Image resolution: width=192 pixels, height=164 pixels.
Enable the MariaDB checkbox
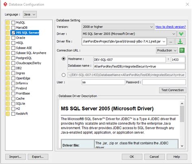pos(13,28)
